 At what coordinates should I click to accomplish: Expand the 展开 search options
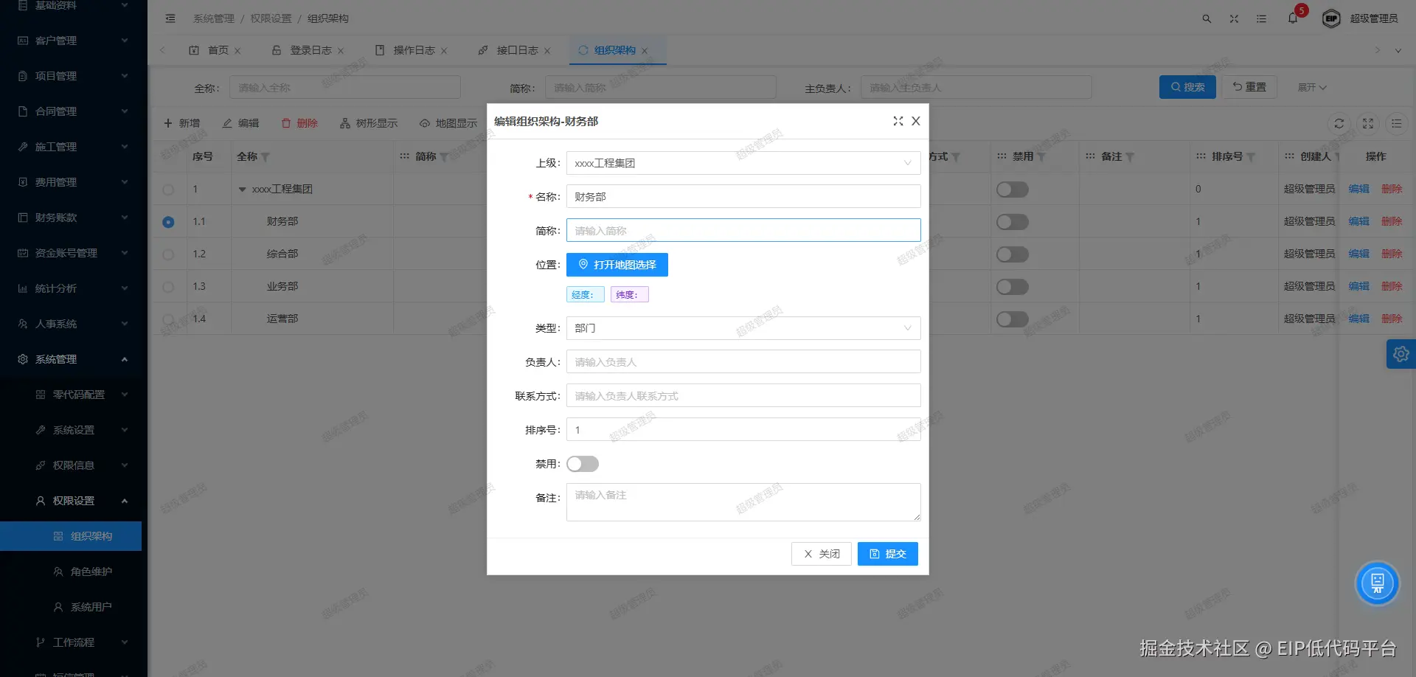point(1312,87)
